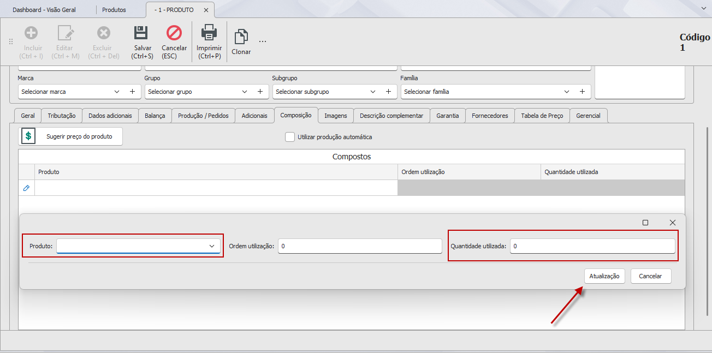Image resolution: width=712 pixels, height=353 pixels.
Task: Click the Produto column header
Action: [216, 172]
